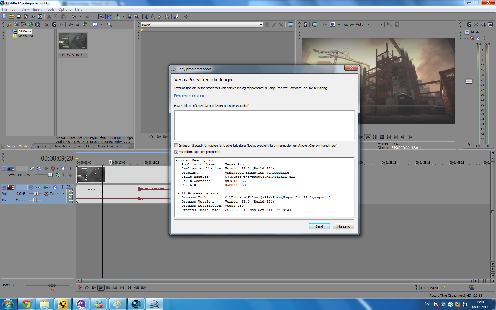
Task: Solo video track 1
Action: click(x=70, y=168)
